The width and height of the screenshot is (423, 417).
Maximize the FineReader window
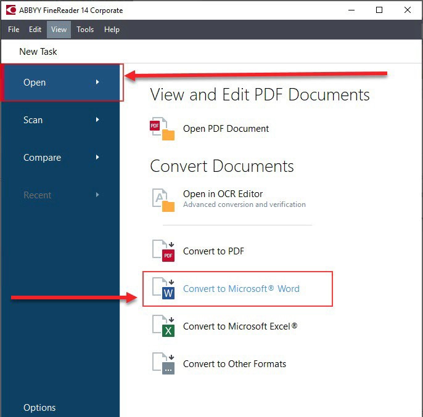click(x=379, y=10)
